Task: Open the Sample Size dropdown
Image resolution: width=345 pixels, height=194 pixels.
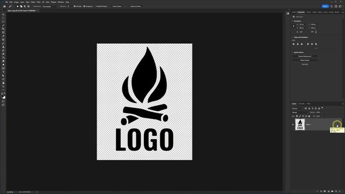Action: pyautogui.click(x=50, y=6)
